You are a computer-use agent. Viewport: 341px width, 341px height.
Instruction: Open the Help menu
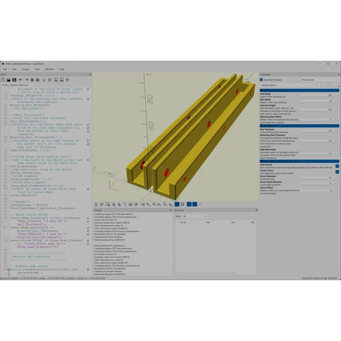tap(62, 69)
